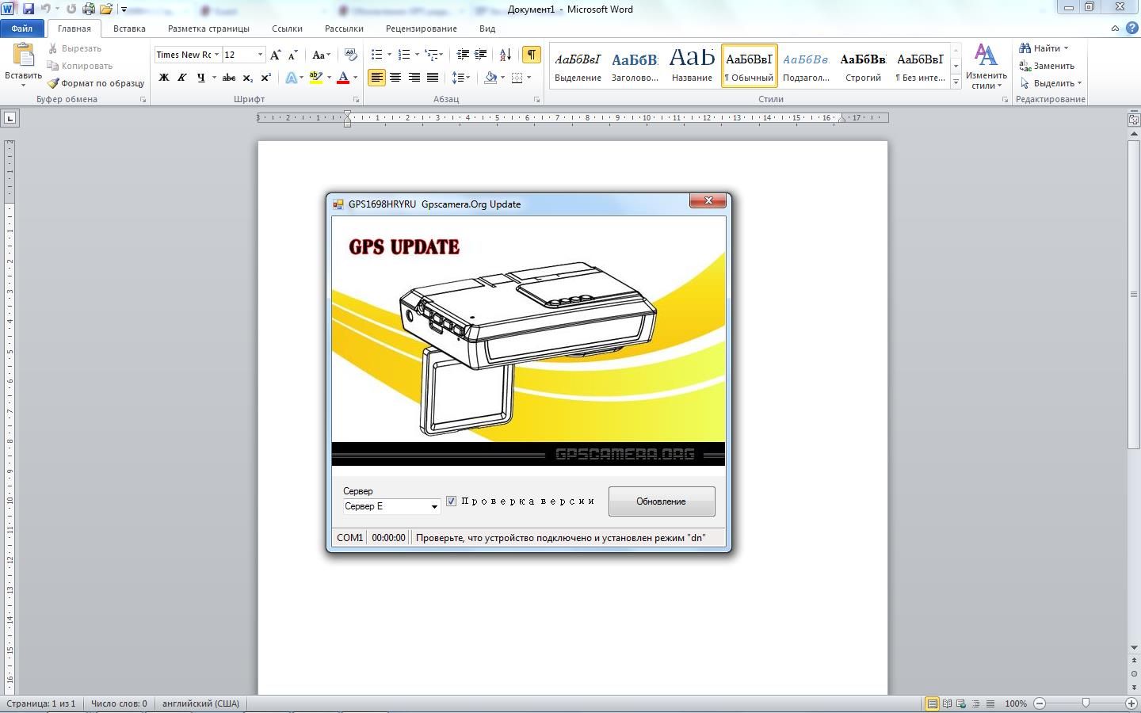The image size is (1141, 713).
Task: Click Заменить in the editing group
Action: (x=1047, y=66)
